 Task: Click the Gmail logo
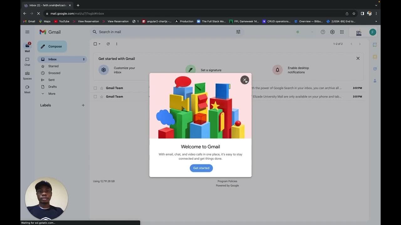(50, 32)
